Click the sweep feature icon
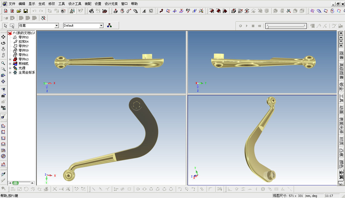Screen dimensions: 345x198 [x=129, y=11]
